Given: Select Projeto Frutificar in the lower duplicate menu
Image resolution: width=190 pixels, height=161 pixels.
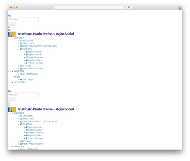Looking at the screenshot, I should click(34, 135).
